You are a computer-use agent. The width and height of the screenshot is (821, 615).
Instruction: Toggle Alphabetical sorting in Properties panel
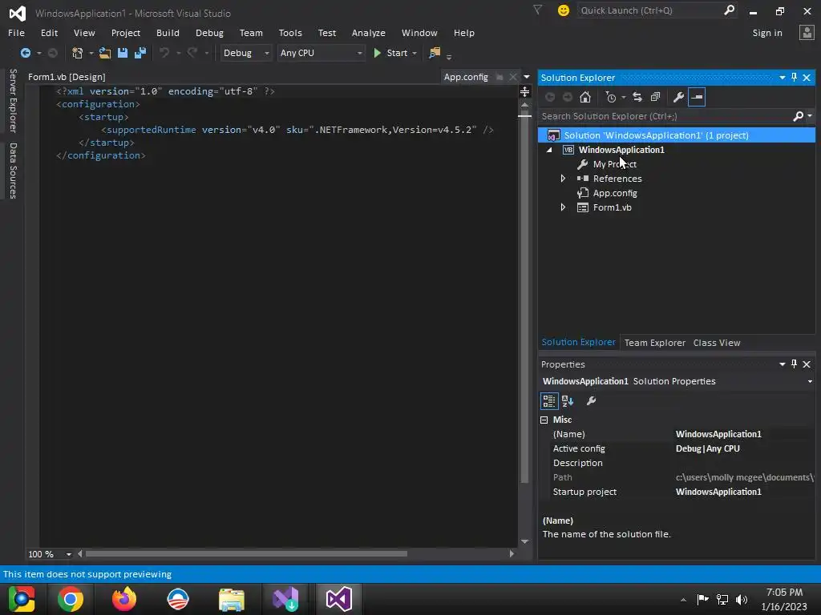click(x=568, y=401)
